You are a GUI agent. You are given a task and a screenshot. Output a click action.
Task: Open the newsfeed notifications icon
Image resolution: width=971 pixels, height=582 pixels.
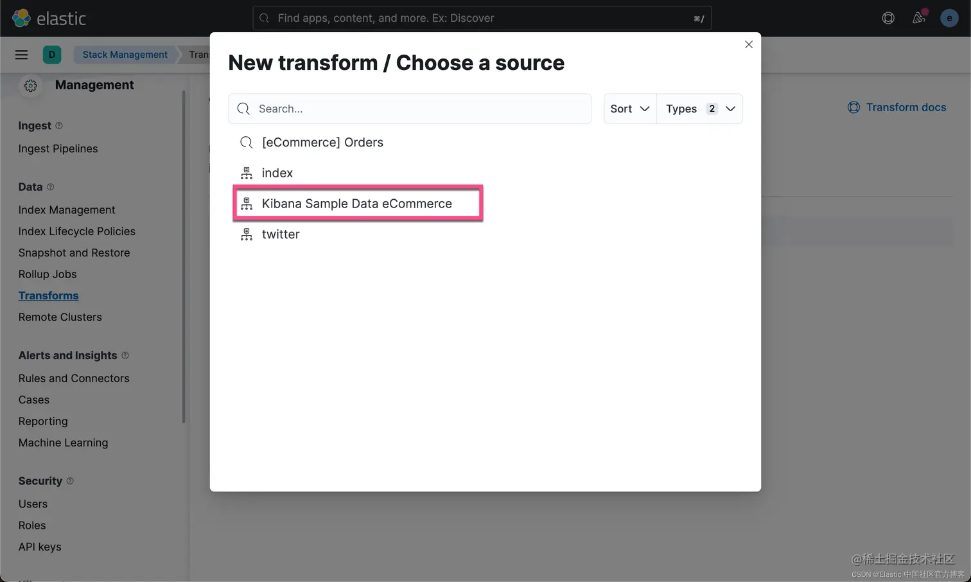point(919,17)
